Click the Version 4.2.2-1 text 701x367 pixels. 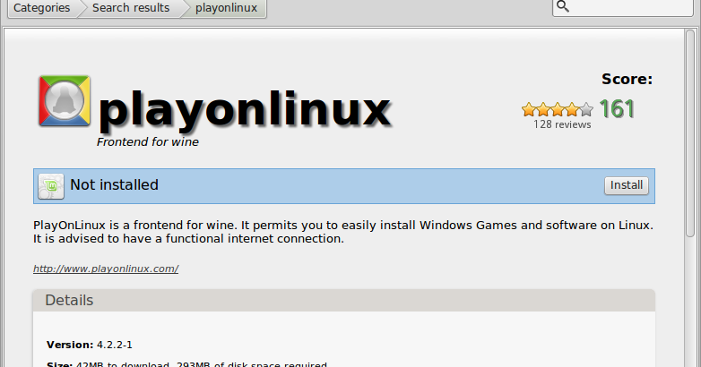pyautogui.click(x=90, y=345)
